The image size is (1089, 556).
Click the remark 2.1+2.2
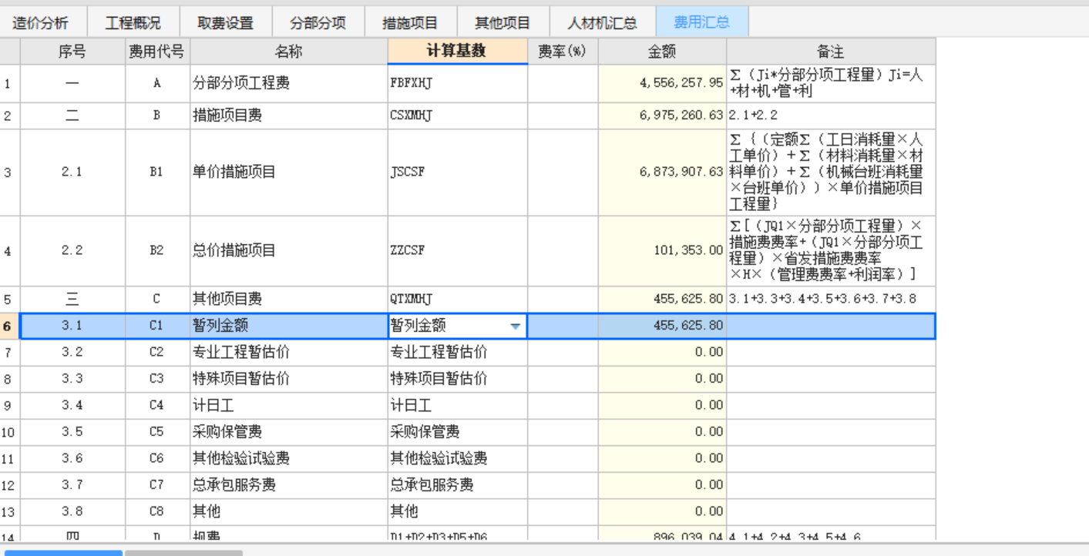point(831,116)
